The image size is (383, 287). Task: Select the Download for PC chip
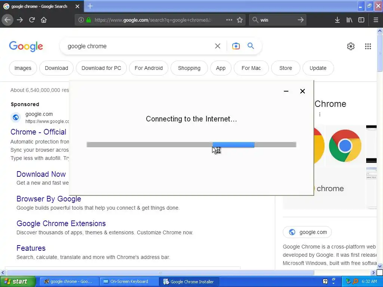pos(101,68)
